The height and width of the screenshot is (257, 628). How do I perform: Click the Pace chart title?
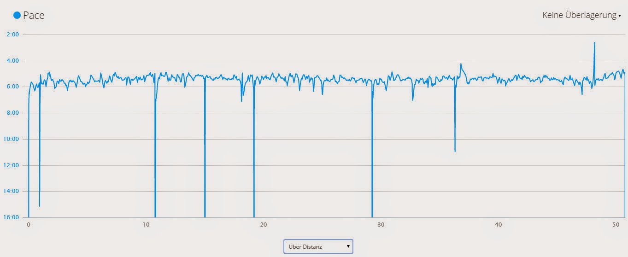pyautogui.click(x=34, y=15)
